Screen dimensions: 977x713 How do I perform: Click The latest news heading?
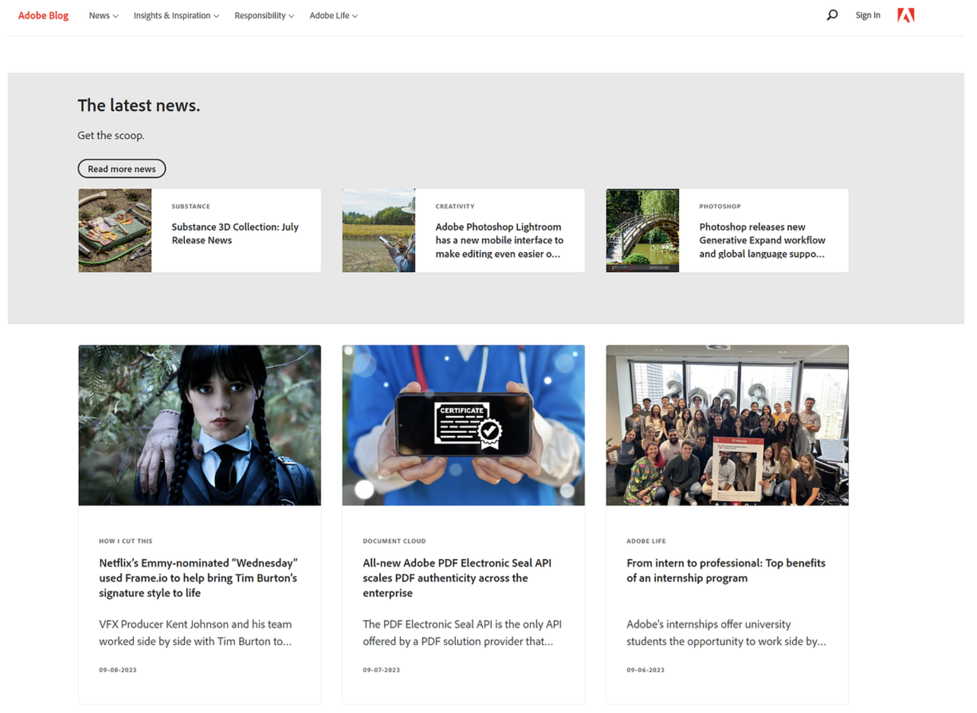139,105
